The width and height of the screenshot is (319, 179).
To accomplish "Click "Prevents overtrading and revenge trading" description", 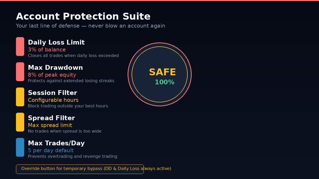I will [73, 156].
